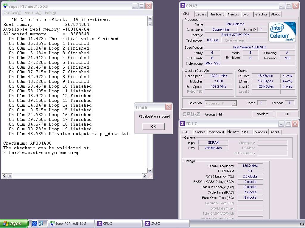Click the Super PI title bar icon
Image resolution: width=305 pixels, height=228 pixels.
click(x=5, y=6)
